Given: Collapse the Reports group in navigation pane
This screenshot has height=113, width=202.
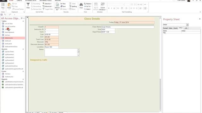Looking at the screenshot, I should point(23,79).
